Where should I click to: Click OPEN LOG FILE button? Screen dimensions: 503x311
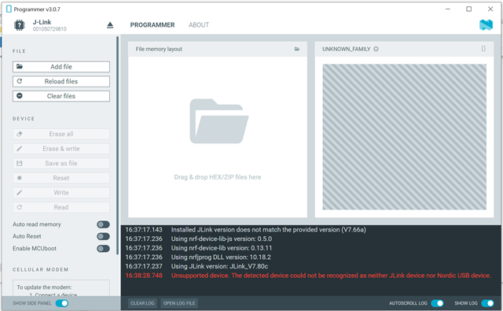[179, 303]
